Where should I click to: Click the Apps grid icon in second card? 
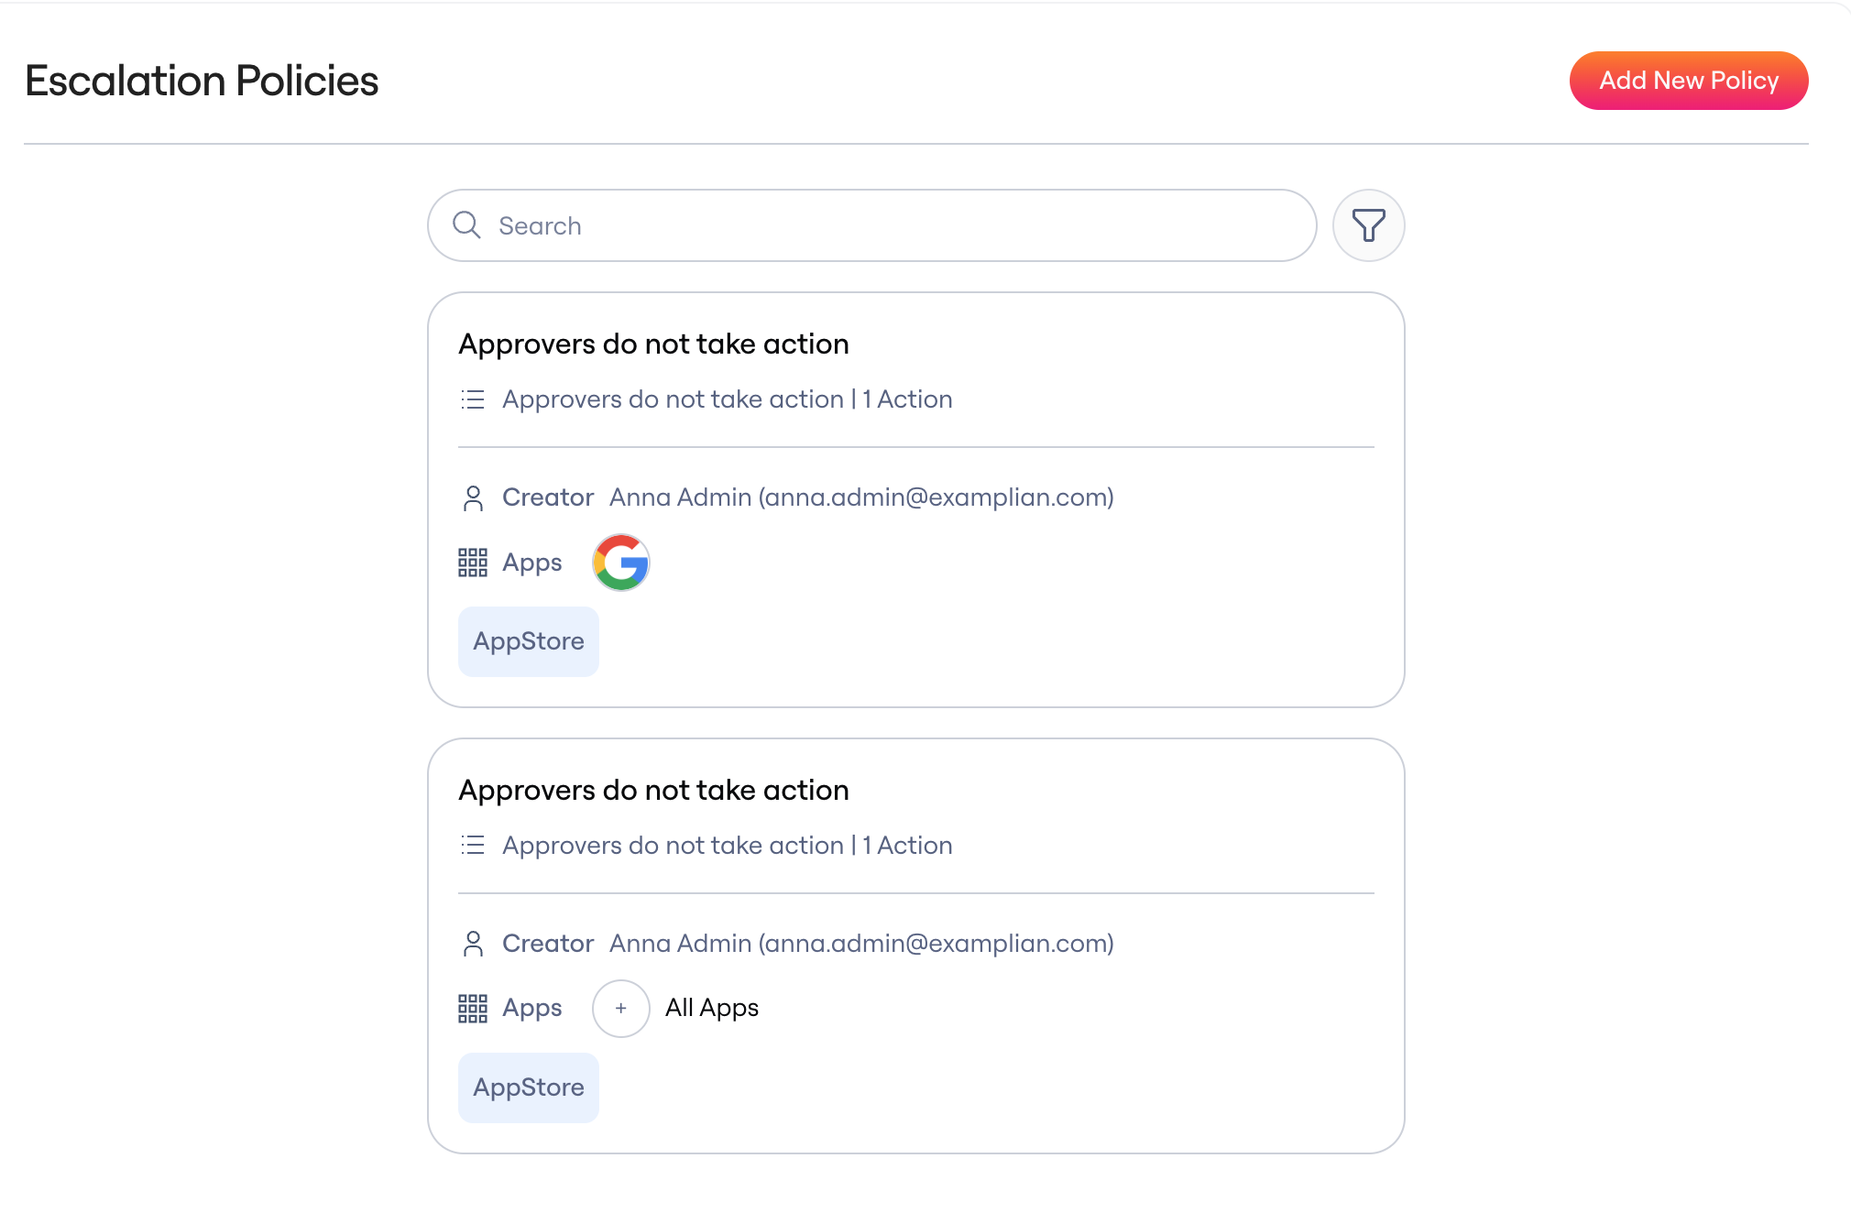point(473,1009)
